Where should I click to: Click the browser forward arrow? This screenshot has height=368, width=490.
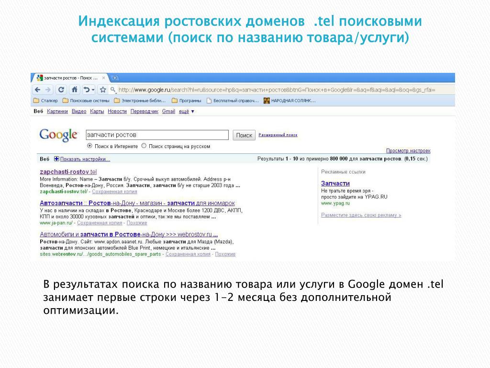(48, 90)
